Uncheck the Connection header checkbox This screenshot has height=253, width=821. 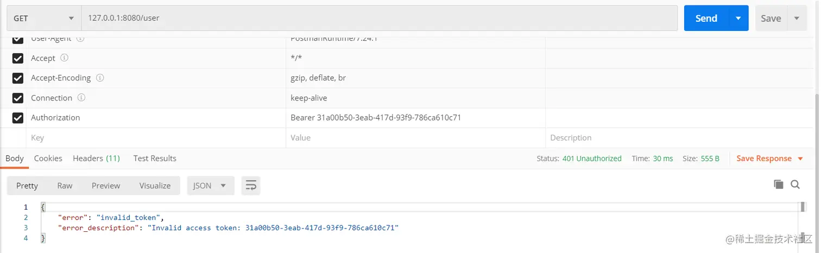18,98
